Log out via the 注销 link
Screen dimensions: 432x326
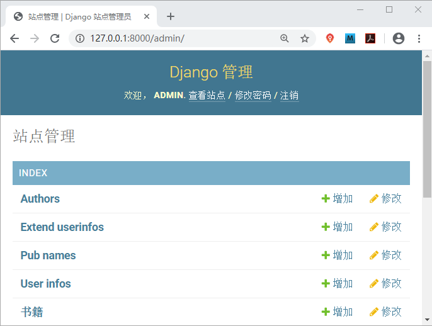289,95
